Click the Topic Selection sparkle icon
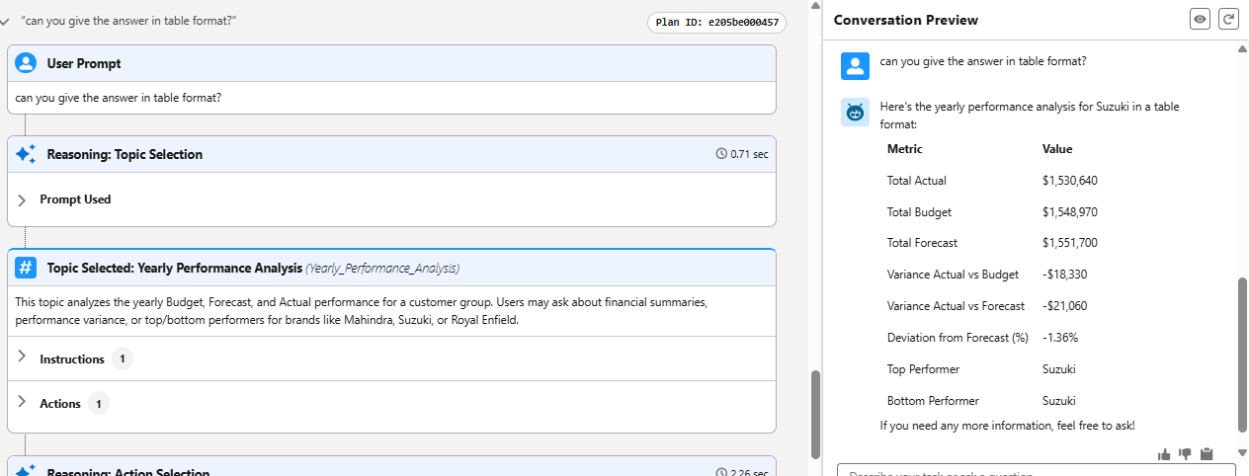 point(27,154)
